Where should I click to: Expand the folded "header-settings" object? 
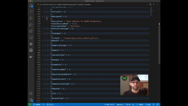point(42,45)
